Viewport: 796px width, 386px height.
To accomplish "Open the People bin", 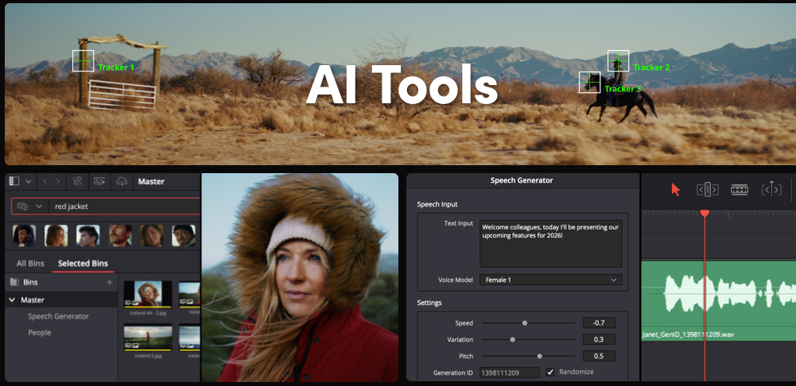I will (x=40, y=332).
